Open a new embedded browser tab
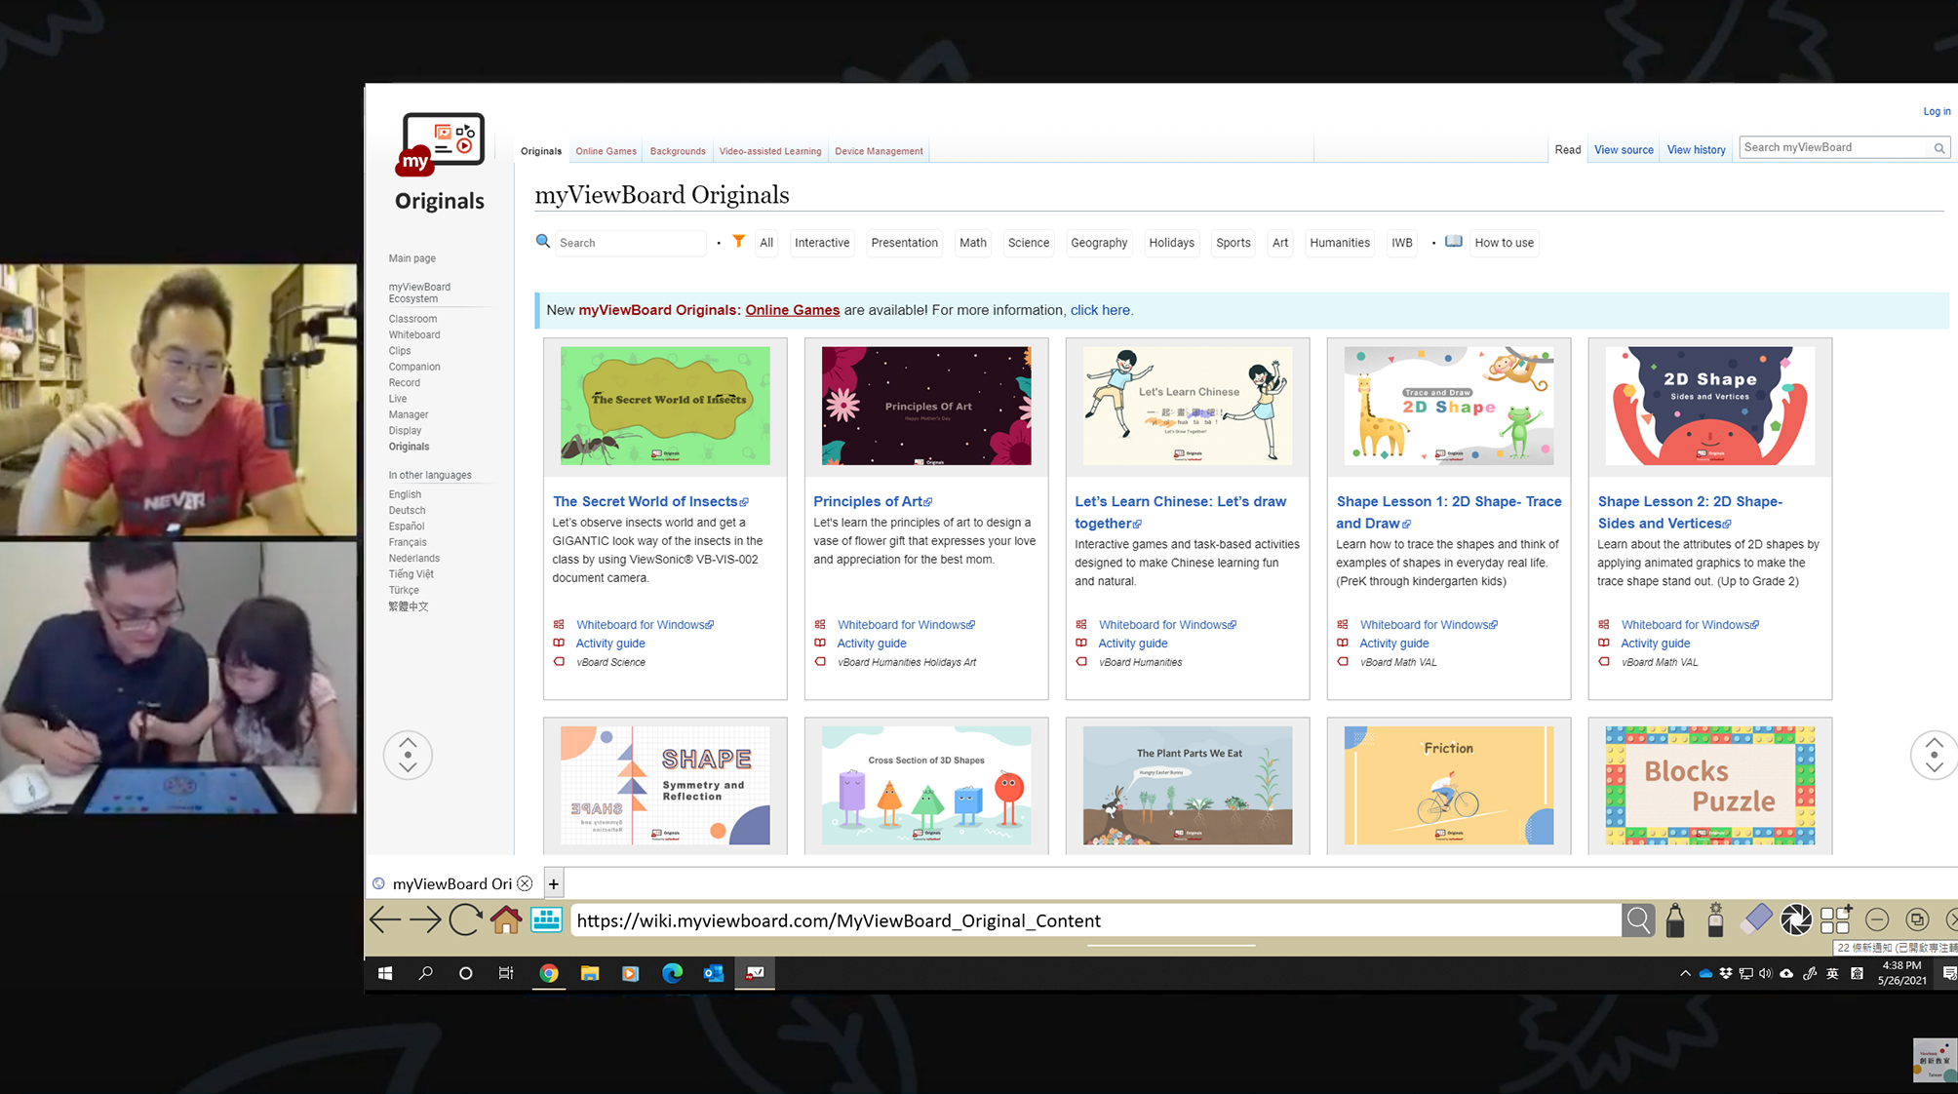Image resolution: width=1958 pixels, height=1094 pixels. tap(554, 883)
